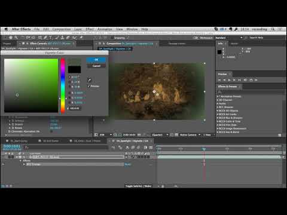Collapse the Effects group in timeline
Image resolution: width=287 pixels, height=215 pixels.
pyautogui.click(x=20, y=161)
